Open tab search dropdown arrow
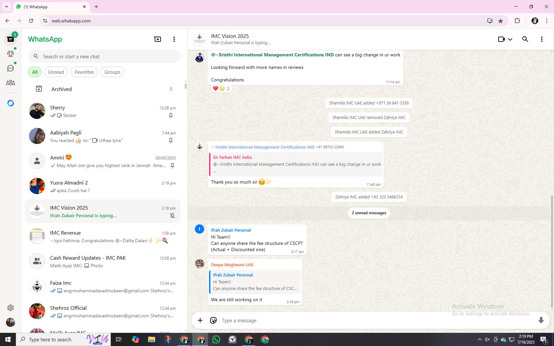This screenshot has width=554, height=346. click(x=6, y=7)
